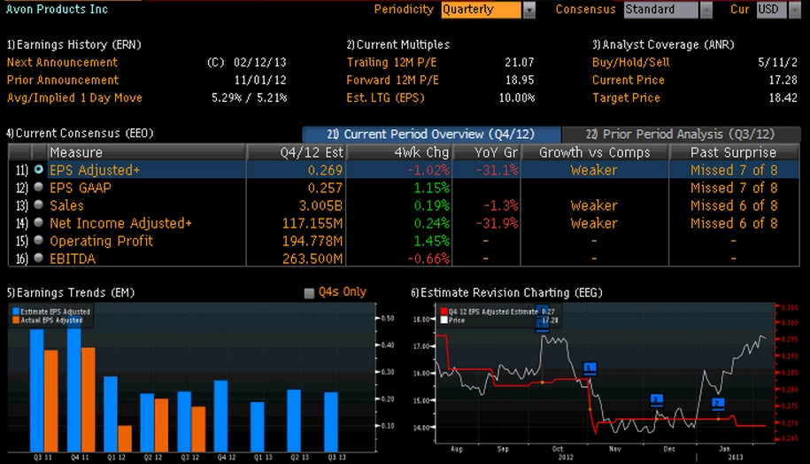810x464 pixels.
Task: Open the Consensus Standard dropdown
Action: click(x=706, y=10)
